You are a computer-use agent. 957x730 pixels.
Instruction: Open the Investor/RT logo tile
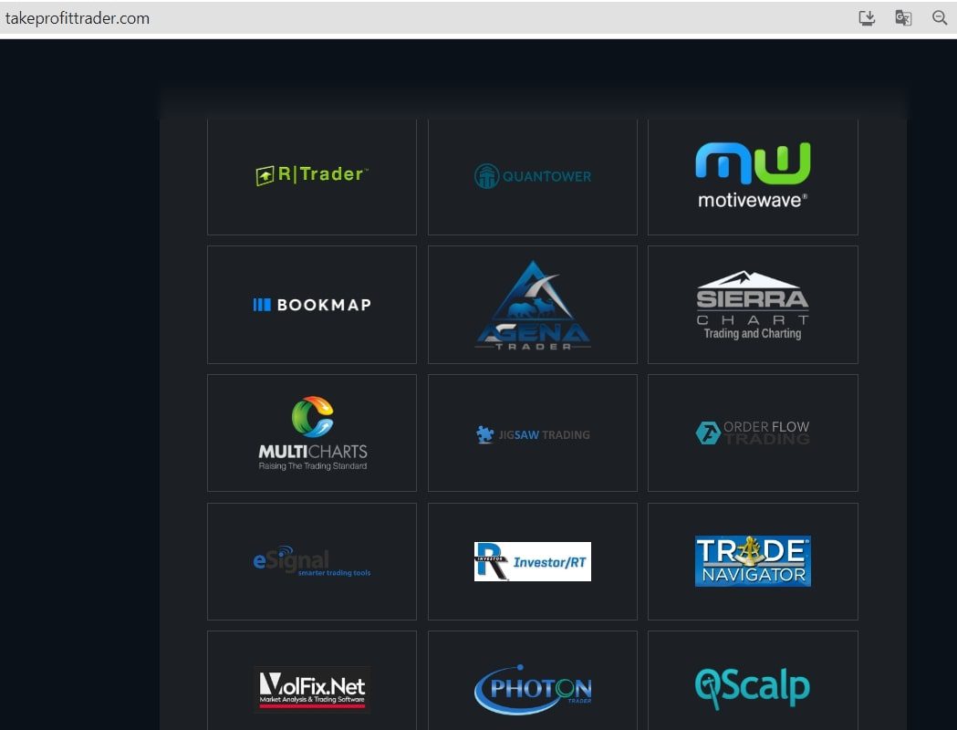532,561
